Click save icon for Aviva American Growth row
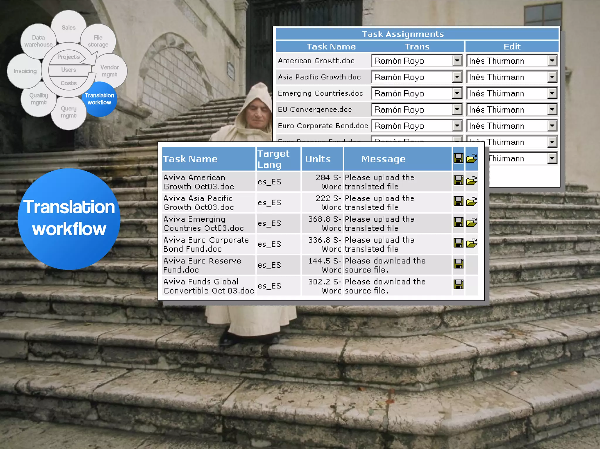 pos(458,180)
